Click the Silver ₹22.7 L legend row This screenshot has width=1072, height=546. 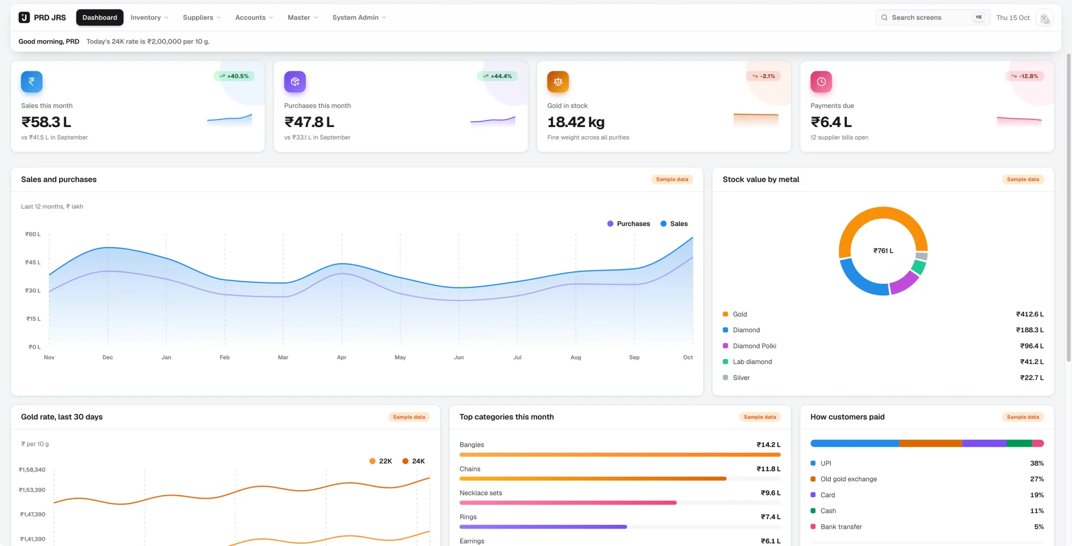click(x=883, y=378)
